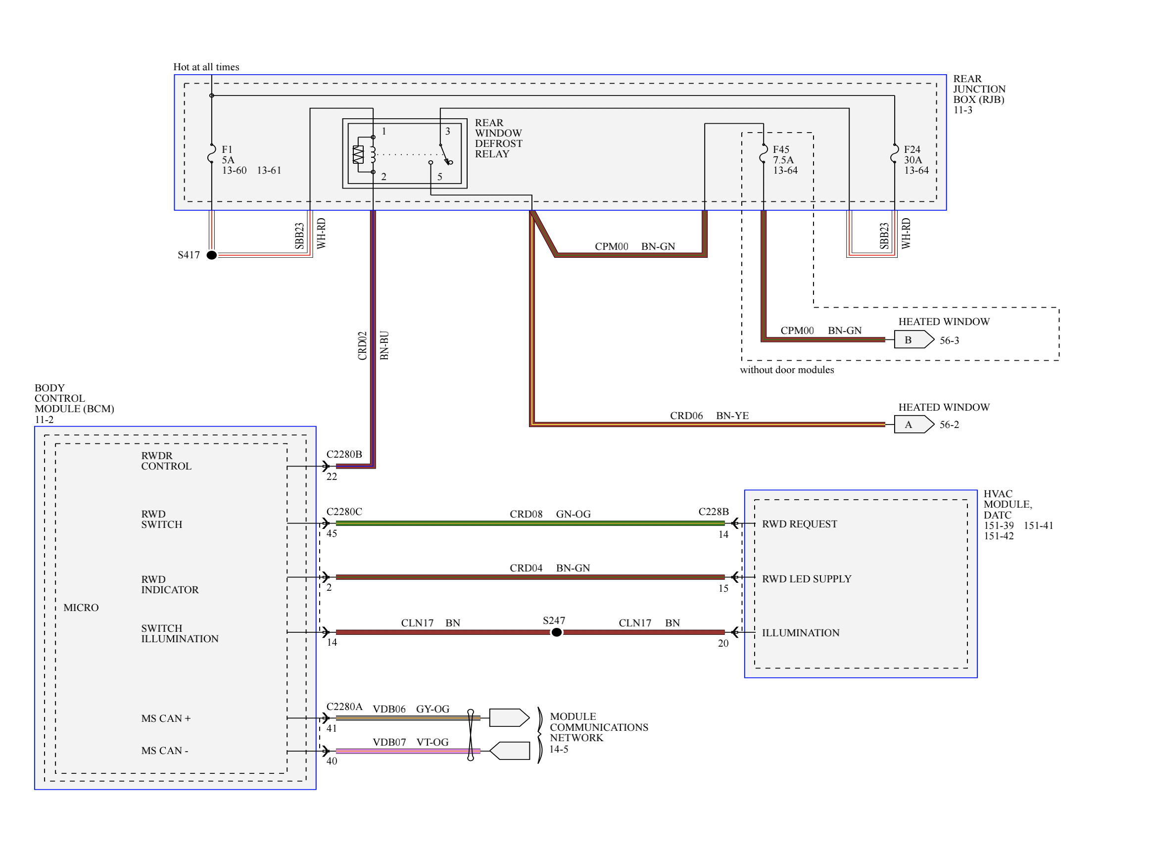Image resolution: width=1150 pixels, height=852 pixels.
Task: Click the Heated Window A connector arrow
Action: tap(913, 425)
